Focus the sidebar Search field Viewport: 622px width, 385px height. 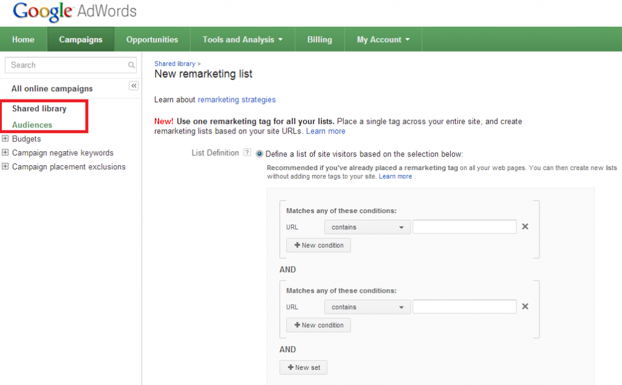[70, 65]
